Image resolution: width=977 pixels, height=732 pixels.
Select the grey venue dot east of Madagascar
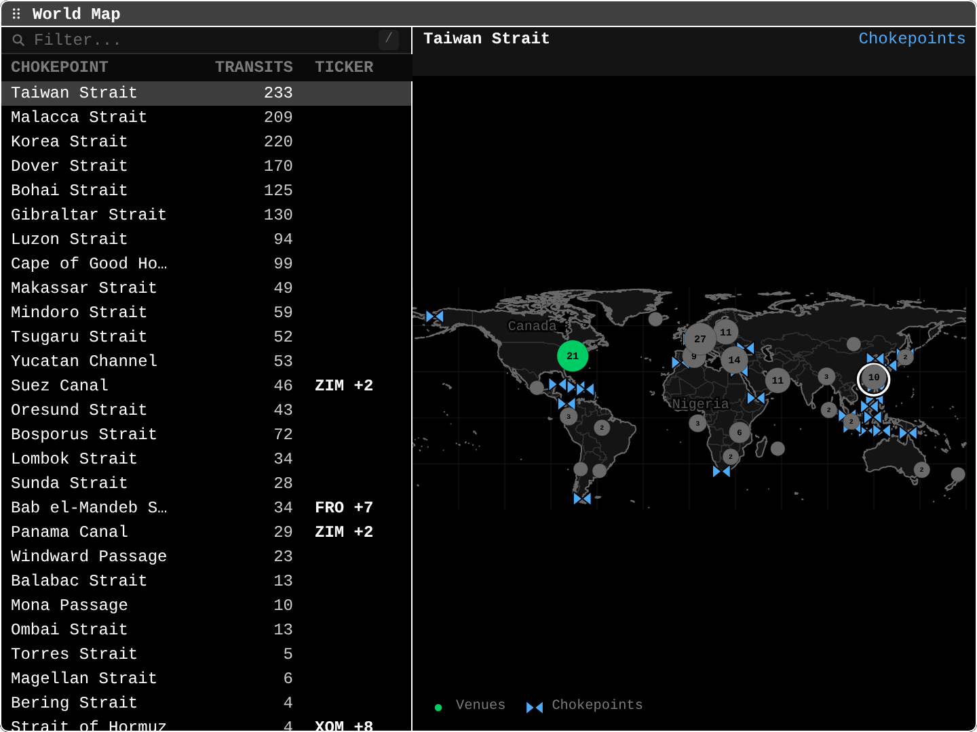tap(778, 448)
